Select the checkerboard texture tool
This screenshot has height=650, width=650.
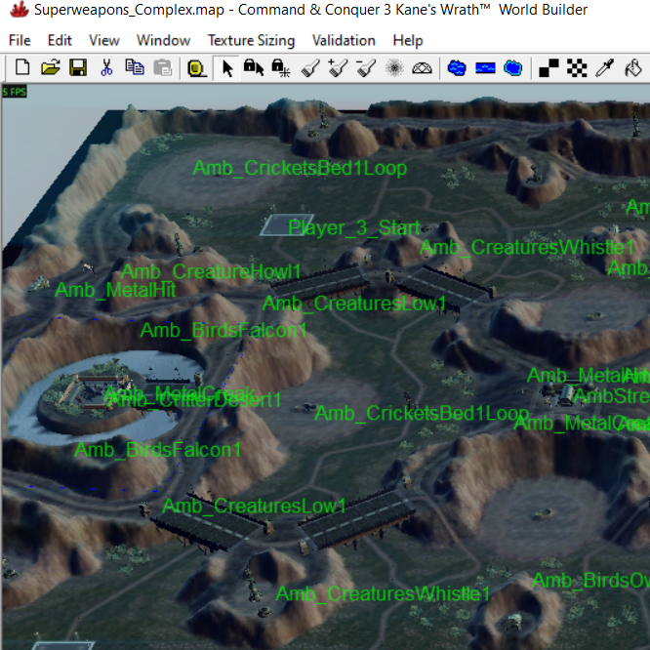(x=577, y=68)
